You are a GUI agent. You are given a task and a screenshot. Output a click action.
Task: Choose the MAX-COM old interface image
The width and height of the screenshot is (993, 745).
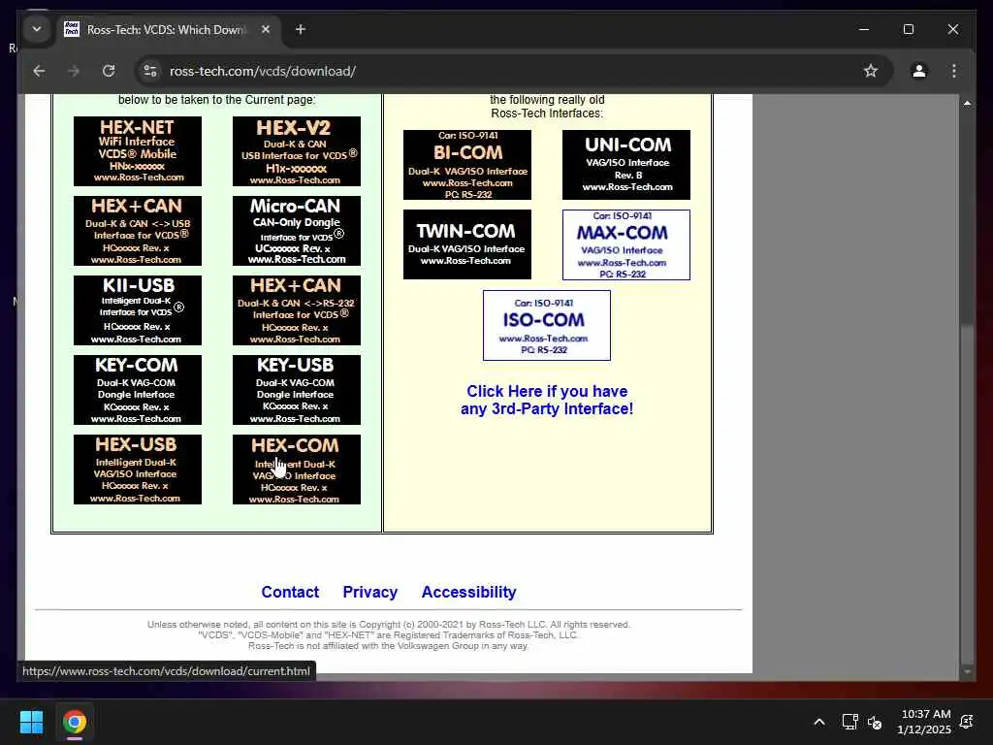click(626, 244)
